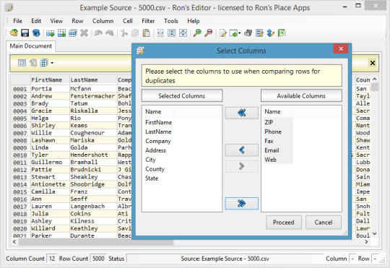Image resolution: width=390 pixels, height=268 pixels.
Task: Open dropdown arrow beside document green icon
Action: [240, 33]
